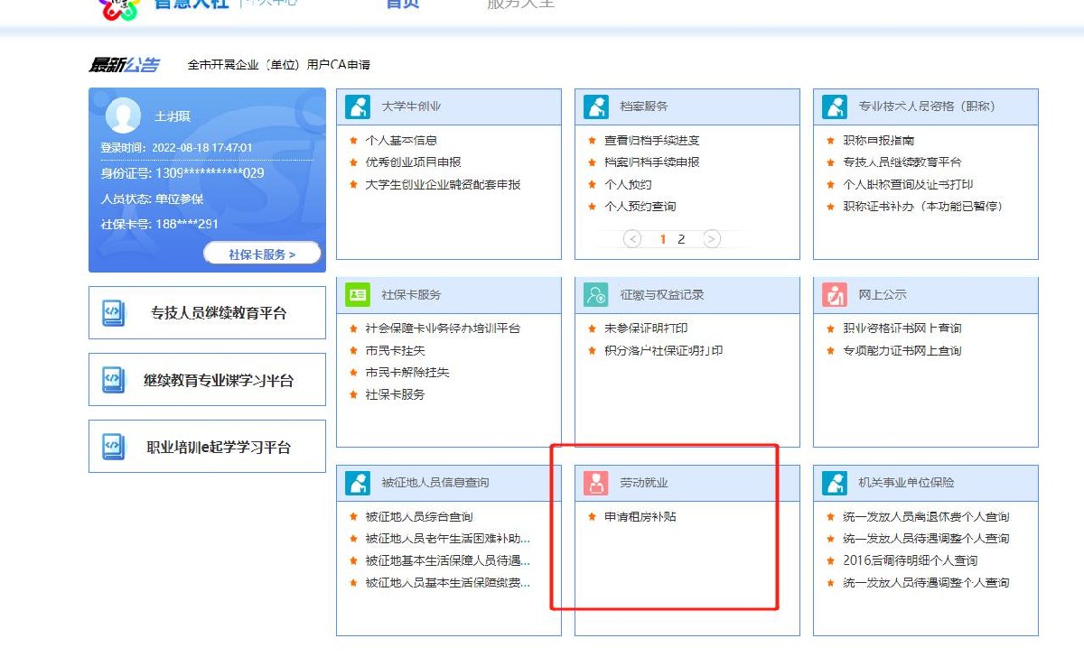
Task: Go to next page arrow in 档案服务
Action: [x=712, y=239]
